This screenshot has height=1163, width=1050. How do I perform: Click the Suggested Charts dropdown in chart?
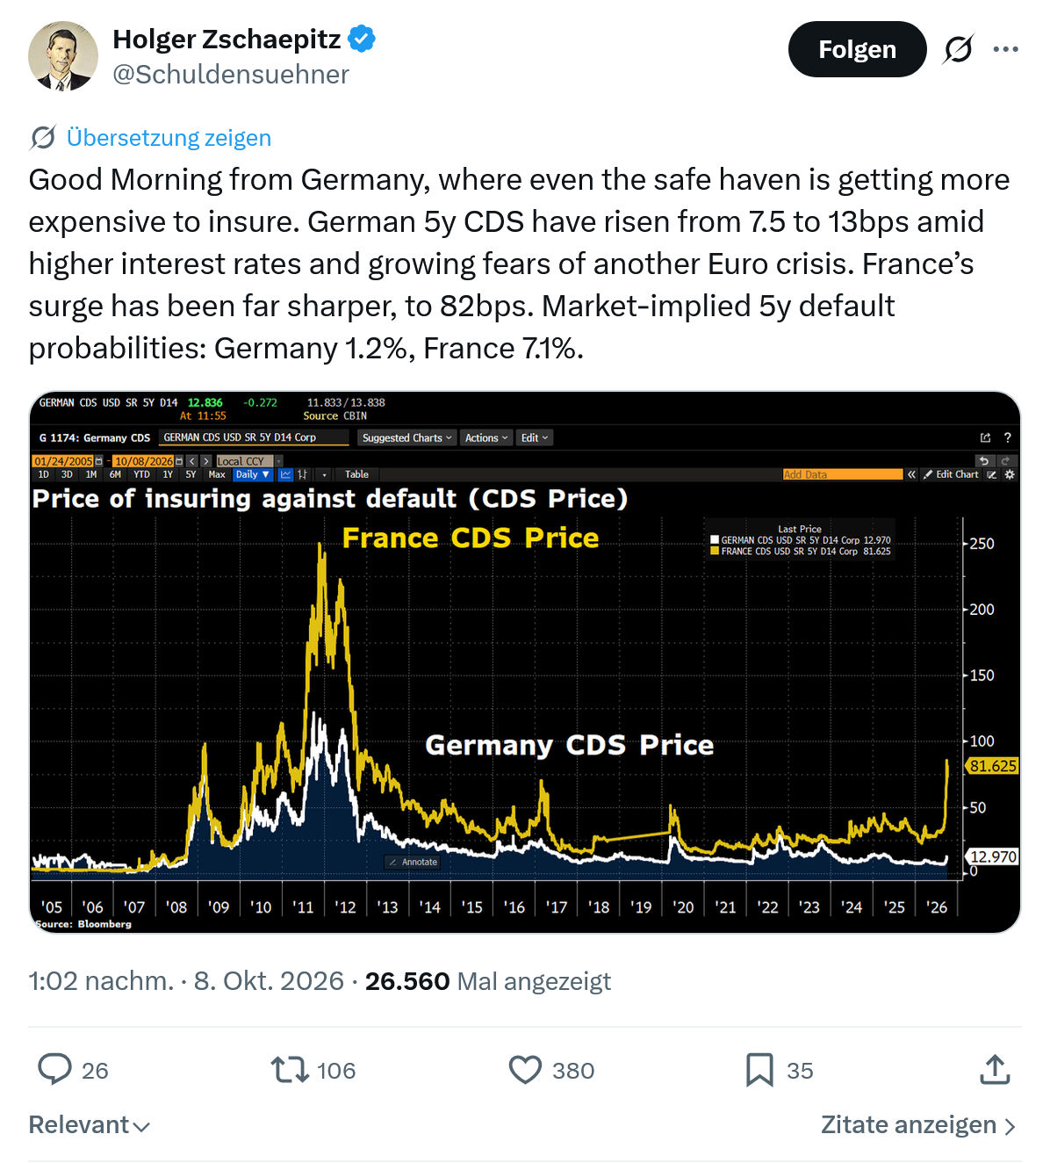(x=406, y=437)
